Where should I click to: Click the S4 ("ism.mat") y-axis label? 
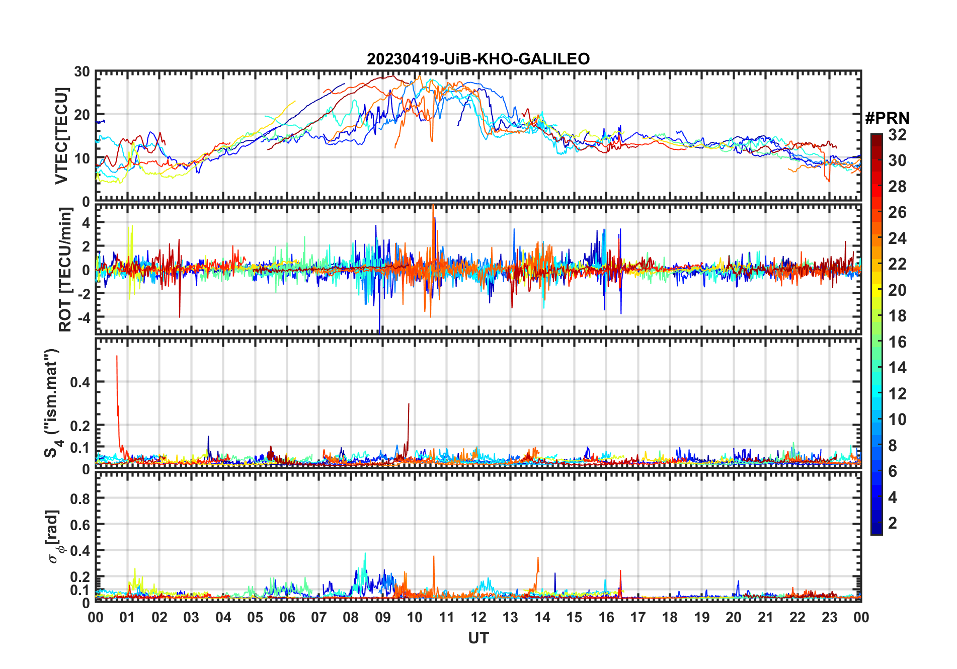pos(52,403)
